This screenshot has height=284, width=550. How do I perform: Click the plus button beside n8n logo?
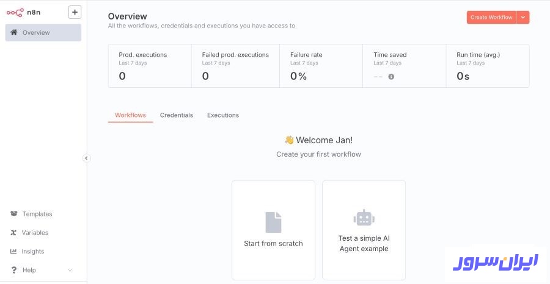[75, 12]
